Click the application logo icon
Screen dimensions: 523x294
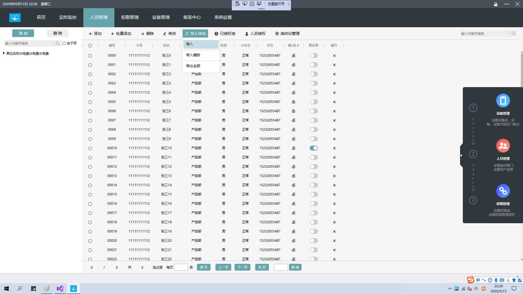15,17
